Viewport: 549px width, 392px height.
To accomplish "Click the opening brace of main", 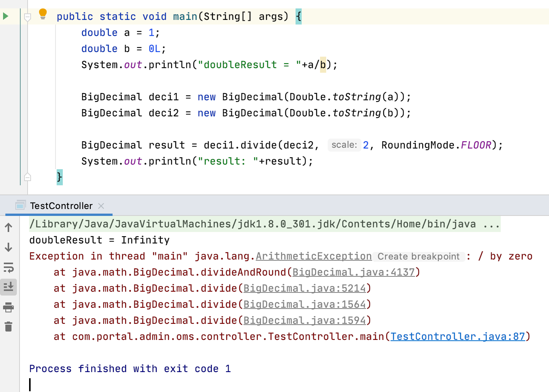I will (299, 16).
